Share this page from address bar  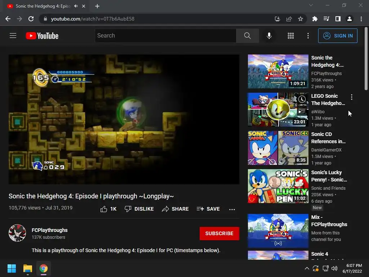tap(289, 19)
